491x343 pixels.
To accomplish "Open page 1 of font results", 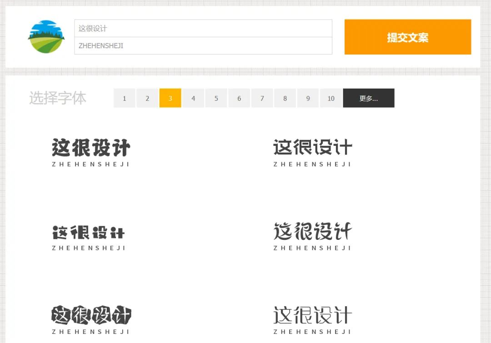I will click(x=124, y=98).
